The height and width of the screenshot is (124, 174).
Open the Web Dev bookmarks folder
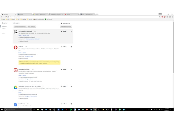tap(30, 19)
